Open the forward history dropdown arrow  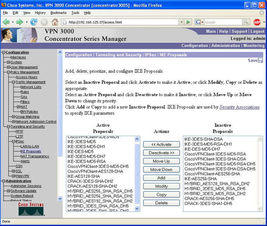[26, 22]
